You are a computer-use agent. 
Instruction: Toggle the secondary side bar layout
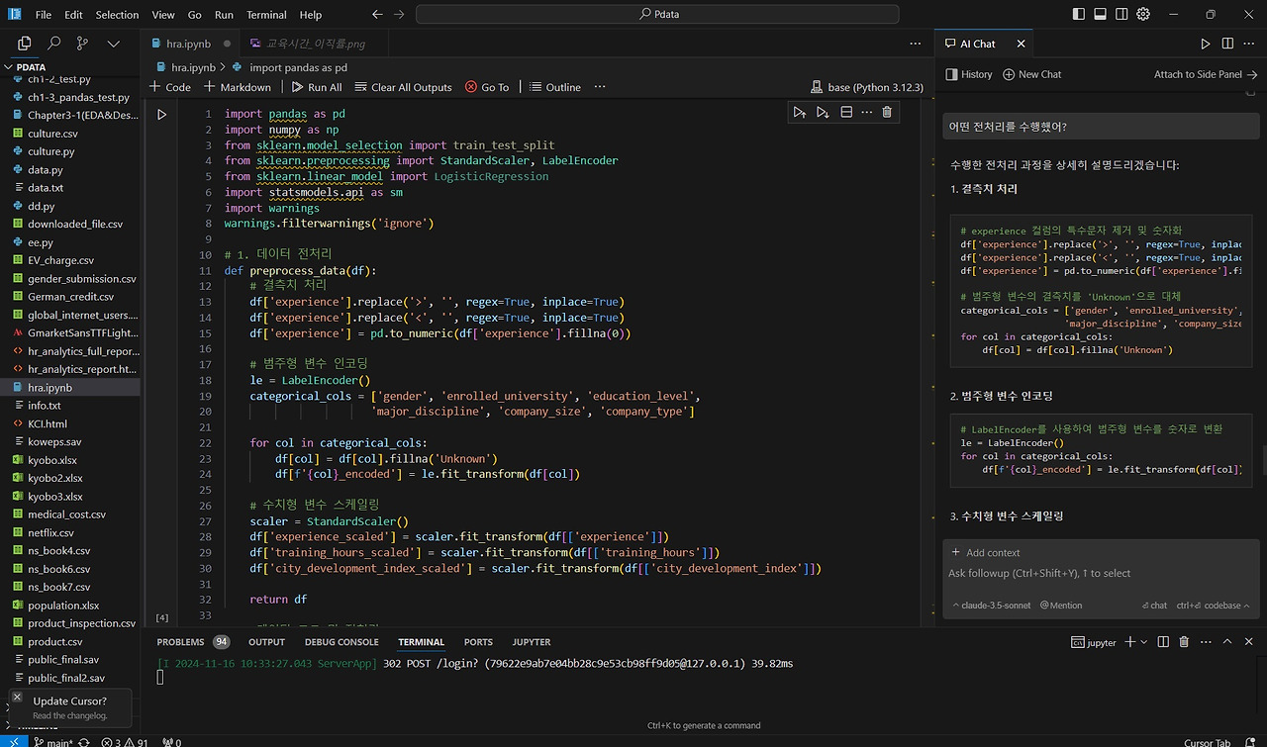[1122, 15]
